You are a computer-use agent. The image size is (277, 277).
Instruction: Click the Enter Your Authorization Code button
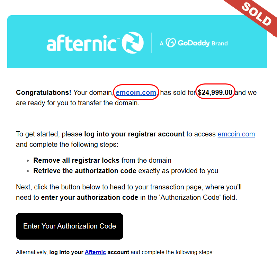[x=70, y=226]
